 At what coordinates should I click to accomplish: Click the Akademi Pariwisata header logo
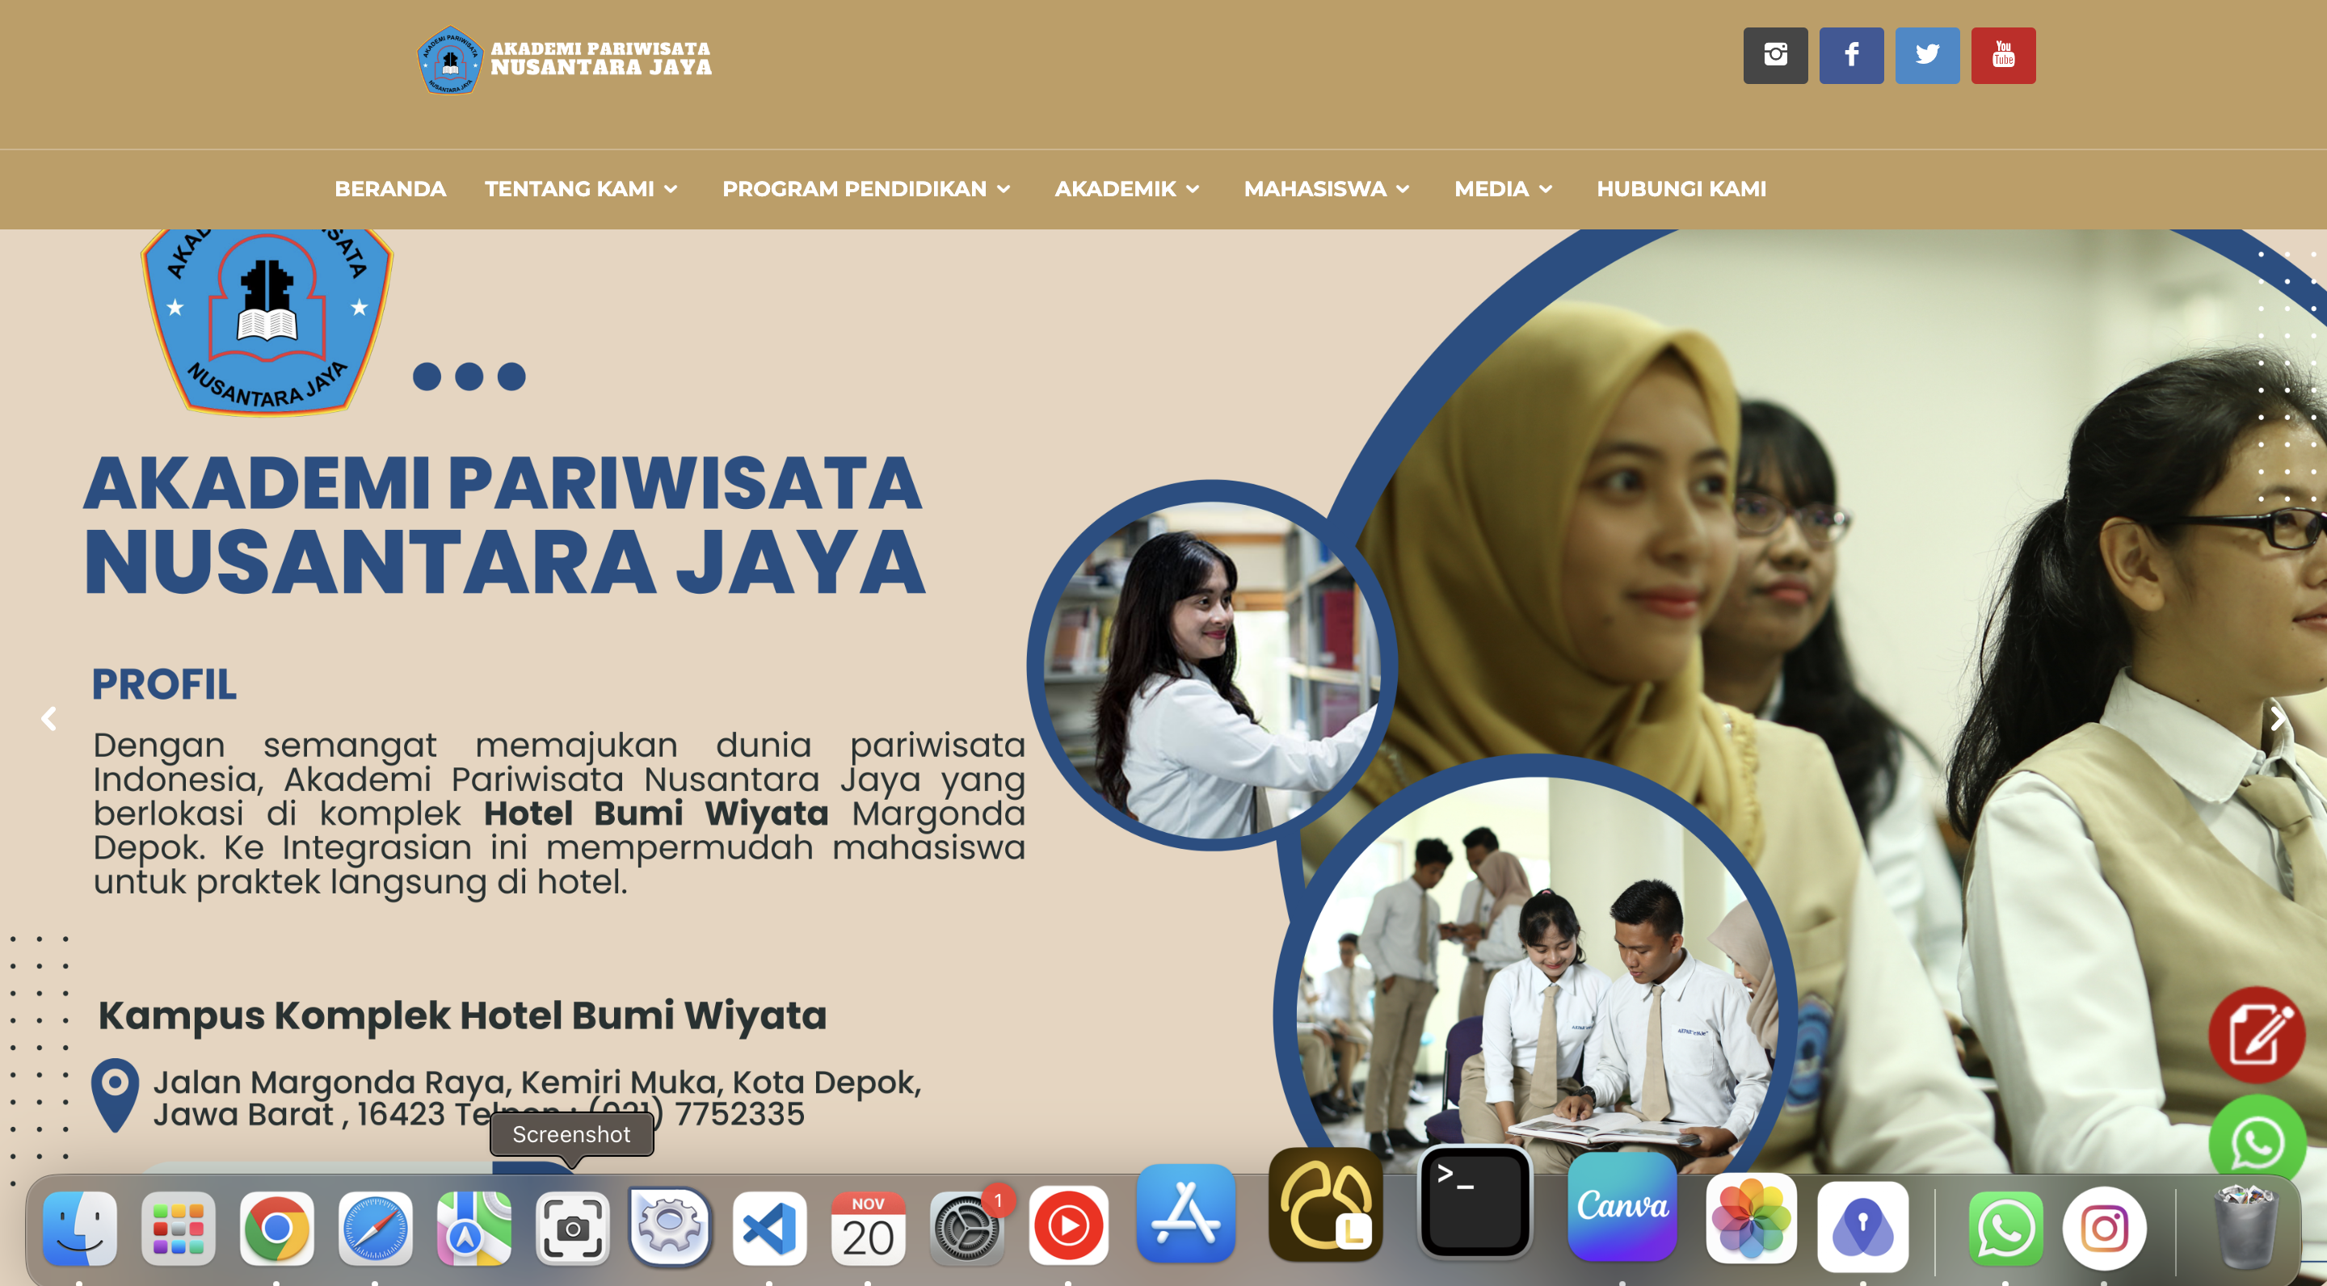(x=565, y=60)
